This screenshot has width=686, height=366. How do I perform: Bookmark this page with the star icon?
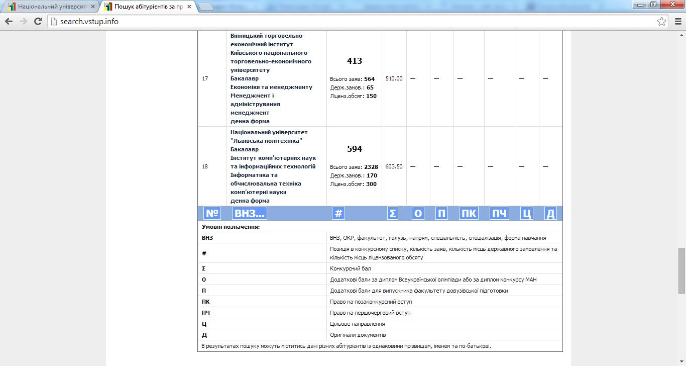[x=662, y=22]
